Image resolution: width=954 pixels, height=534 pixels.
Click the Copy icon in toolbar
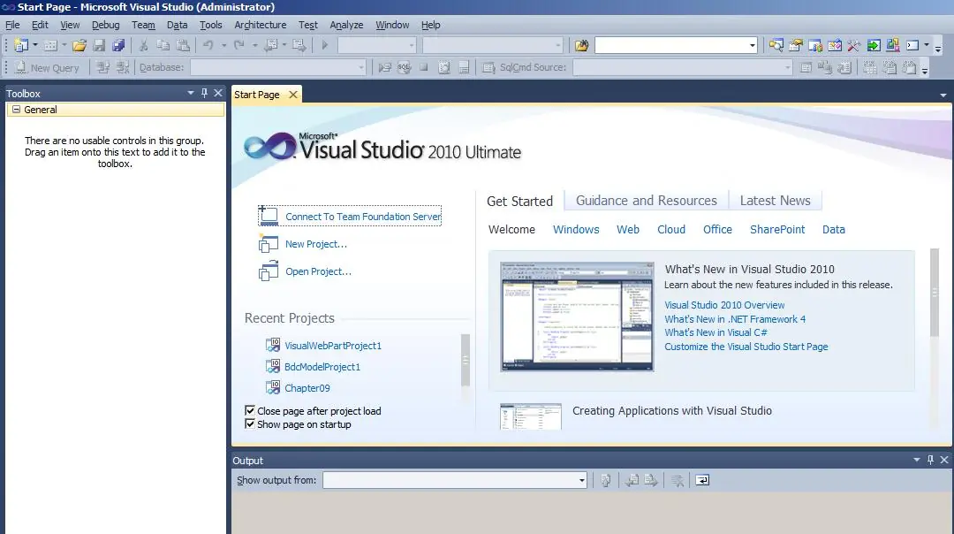click(x=163, y=45)
